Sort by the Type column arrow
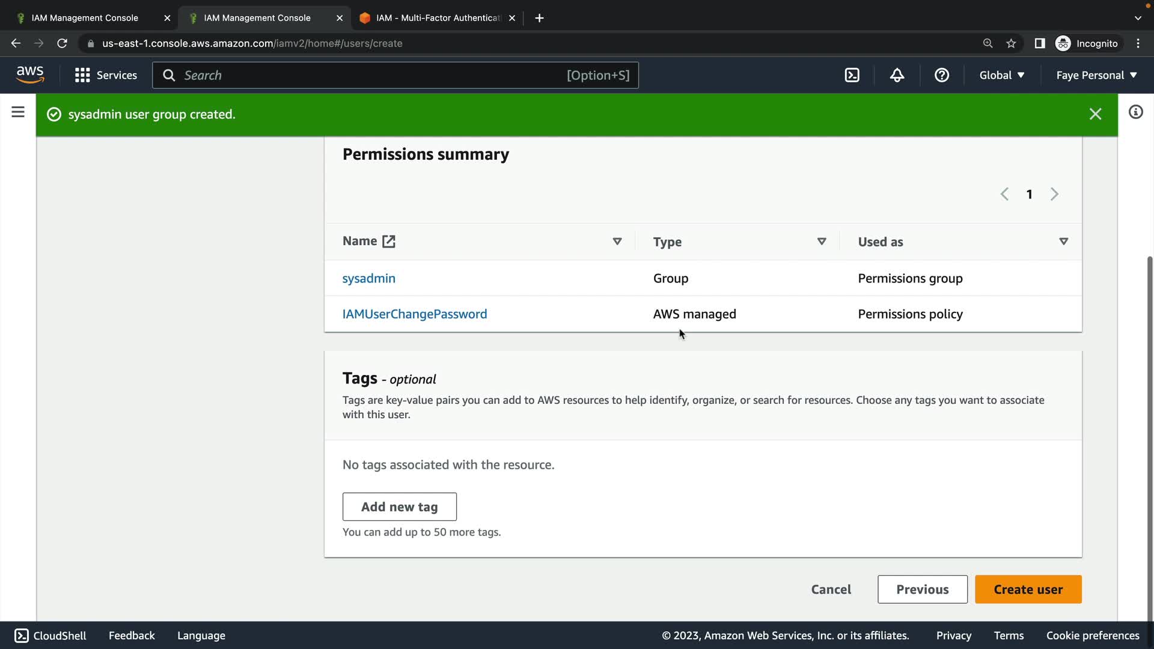This screenshot has width=1154, height=649. click(x=822, y=242)
